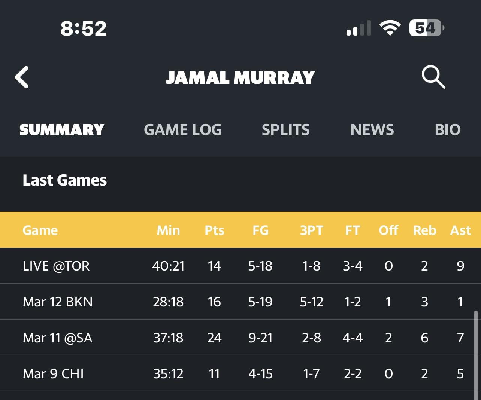
Task: Tap the Wi-Fi status icon
Action: (390, 28)
